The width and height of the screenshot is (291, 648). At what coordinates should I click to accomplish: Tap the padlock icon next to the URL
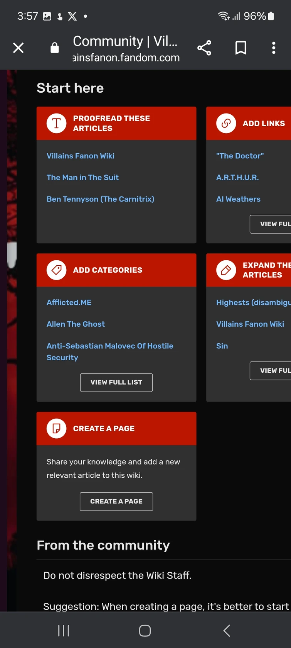pos(54,47)
